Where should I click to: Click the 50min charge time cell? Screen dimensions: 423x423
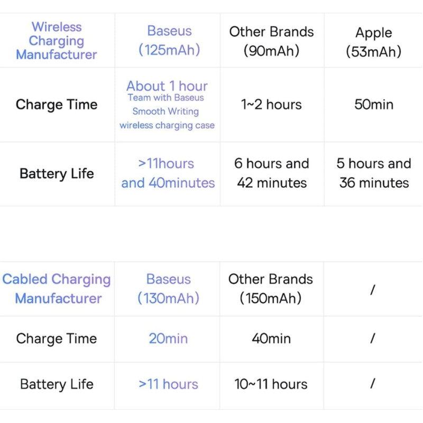pos(374,105)
